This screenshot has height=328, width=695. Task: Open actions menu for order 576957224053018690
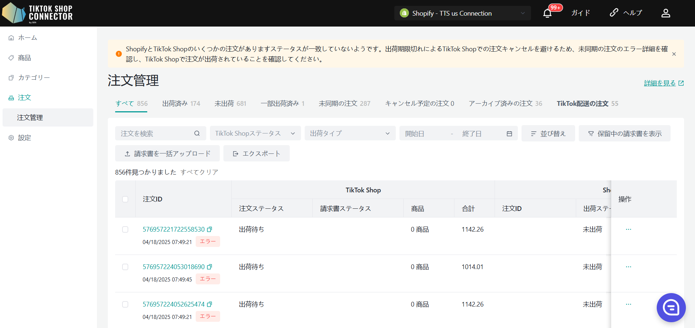(628, 267)
